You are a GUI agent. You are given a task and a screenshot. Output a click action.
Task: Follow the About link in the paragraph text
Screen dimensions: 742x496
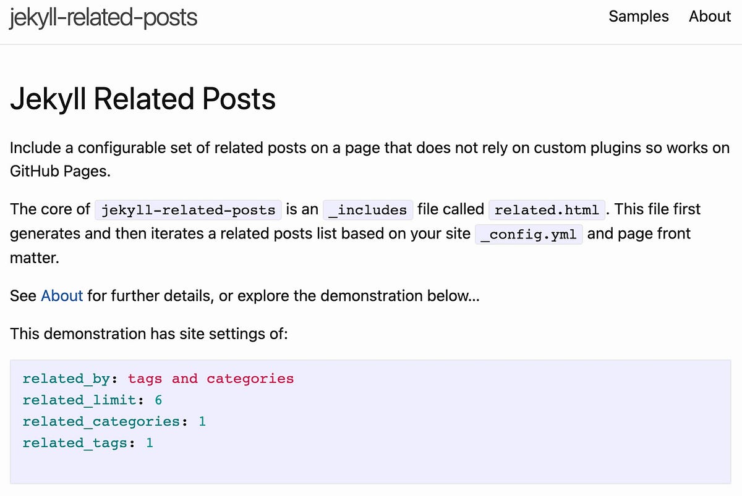(62, 296)
